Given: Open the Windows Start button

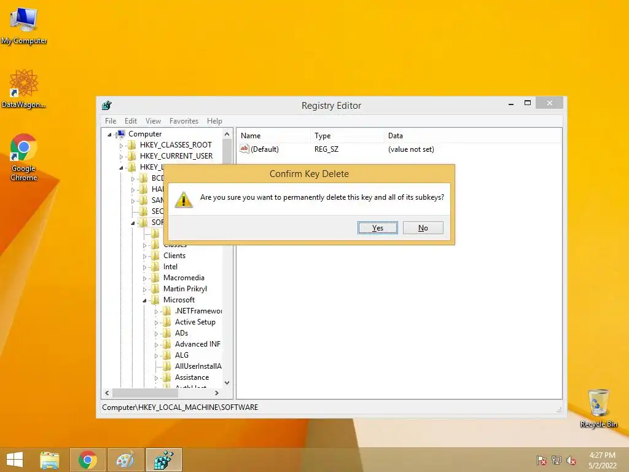Looking at the screenshot, I should coord(15,460).
